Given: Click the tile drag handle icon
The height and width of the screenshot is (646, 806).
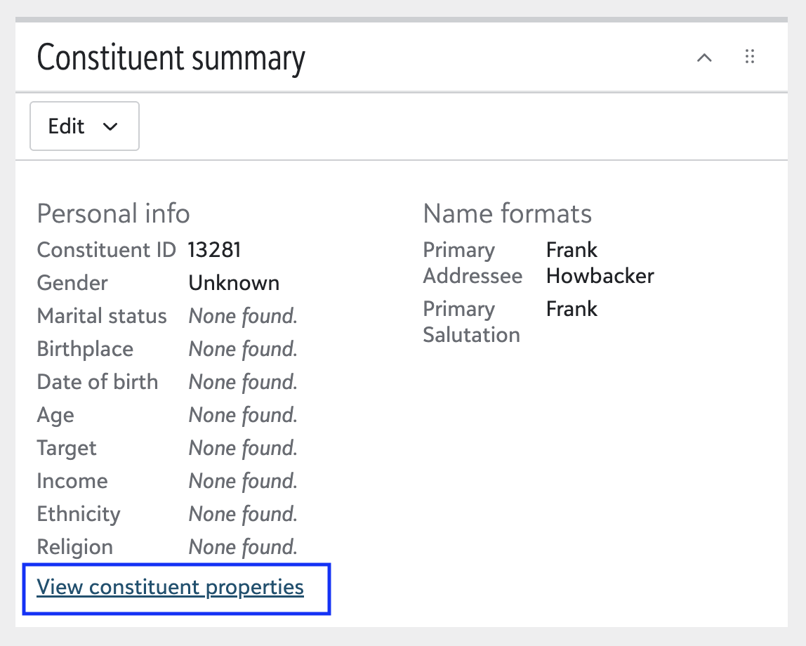Looking at the screenshot, I should (749, 58).
